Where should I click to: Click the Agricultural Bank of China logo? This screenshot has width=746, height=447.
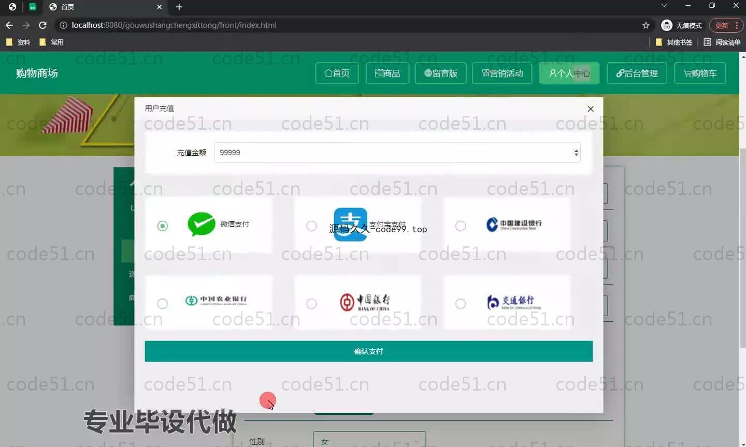[216, 301]
